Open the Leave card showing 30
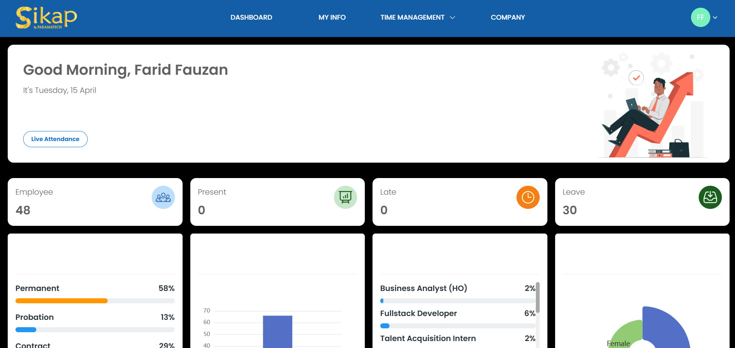735x348 pixels. click(642, 202)
